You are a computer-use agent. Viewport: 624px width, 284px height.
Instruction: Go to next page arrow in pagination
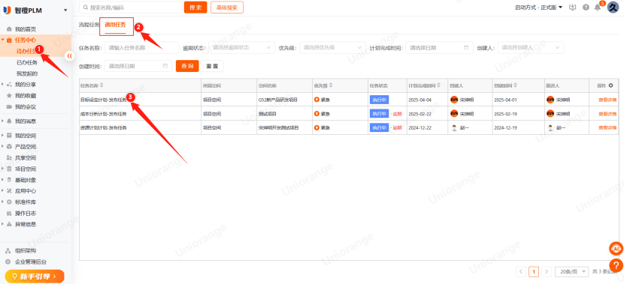pyautogui.click(x=547, y=272)
